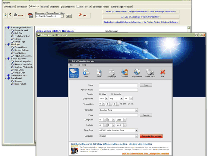This screenshot has width=208, height=156.
Task: Click into the Parent's Name field
Action: (118, 90)
